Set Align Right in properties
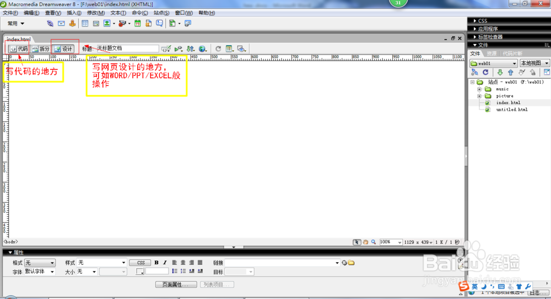Viewport: 551px width, 299px height. coord(192,263)
